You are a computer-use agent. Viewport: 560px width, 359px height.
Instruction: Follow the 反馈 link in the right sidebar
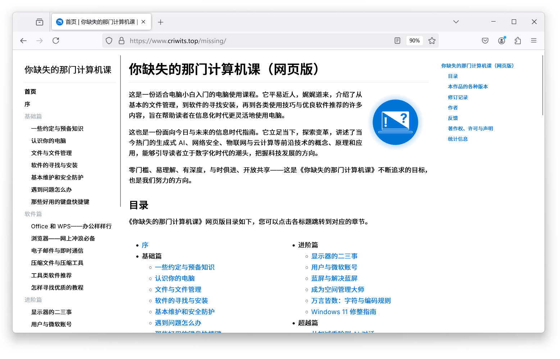pyautogui.click(x=452, y=118)
